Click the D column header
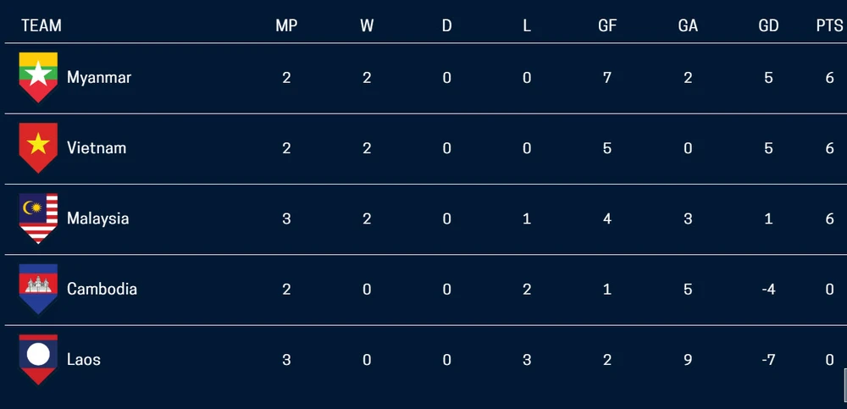Viewport: 847px width, 409px height. 446,25
